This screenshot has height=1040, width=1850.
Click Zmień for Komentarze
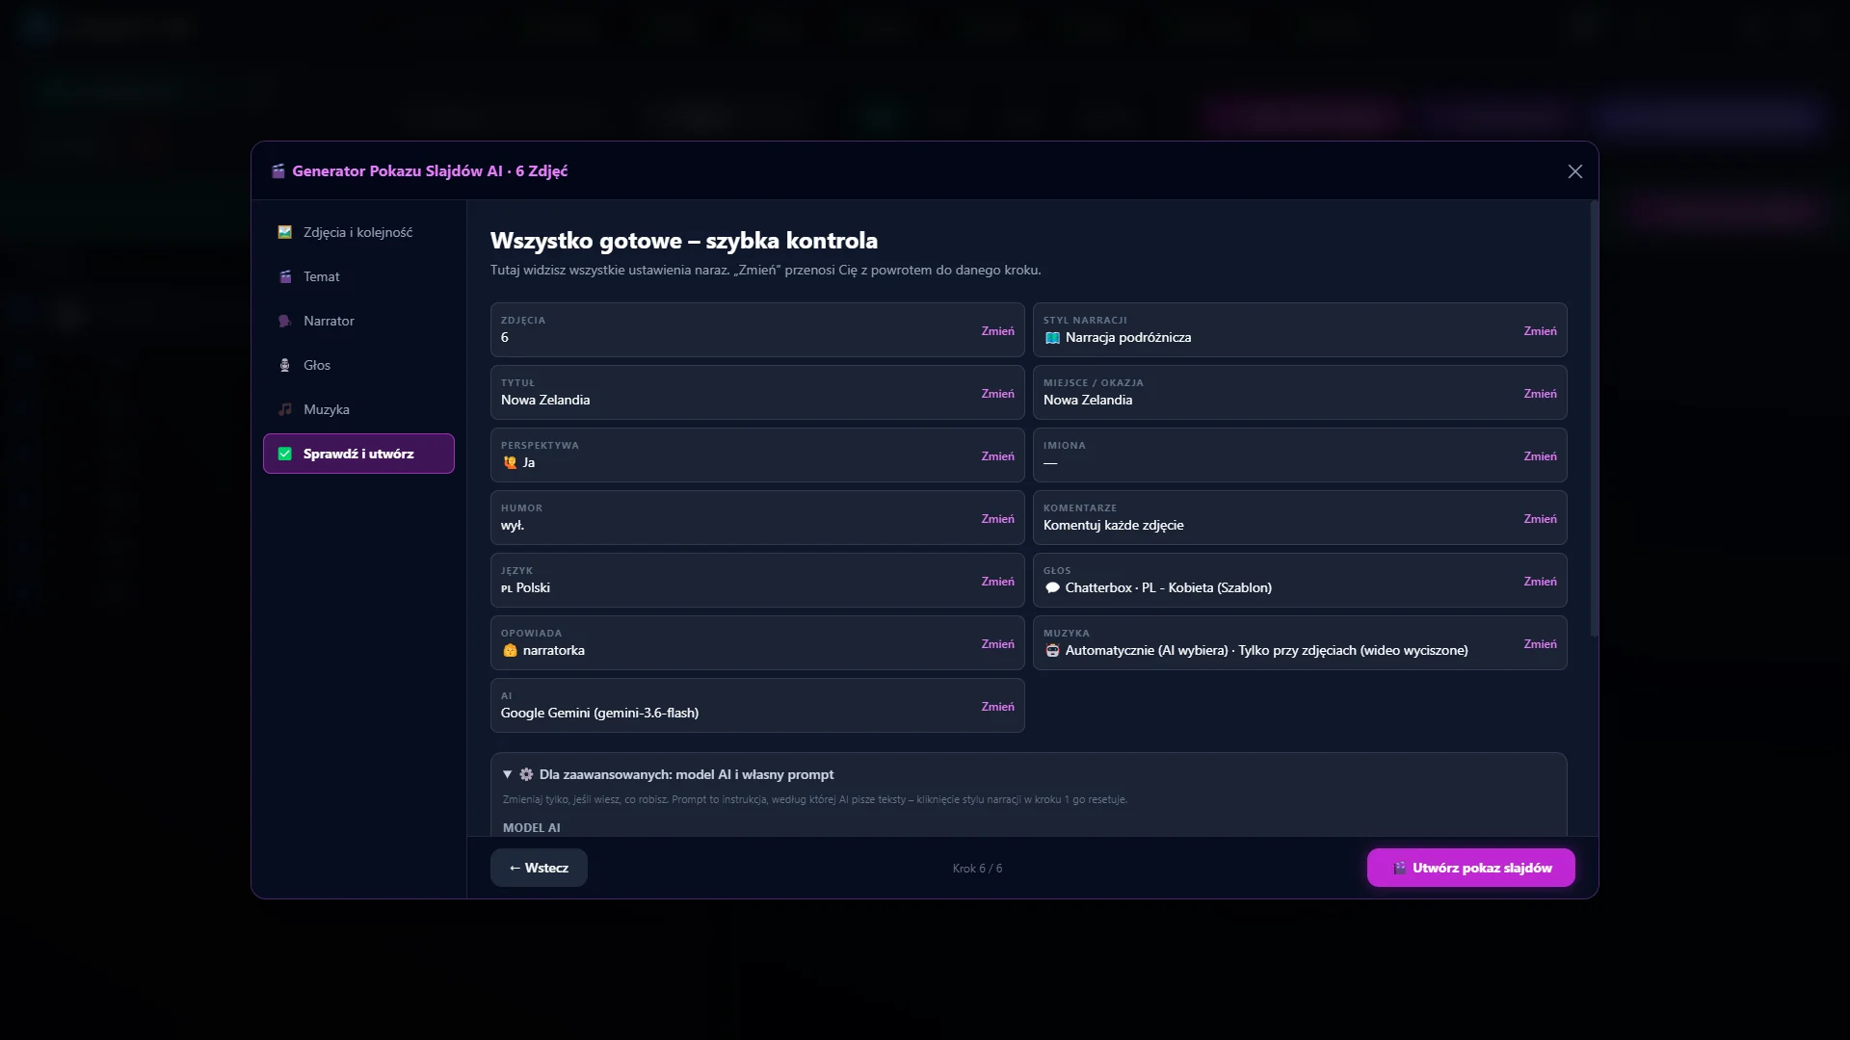coord(1540,519)
